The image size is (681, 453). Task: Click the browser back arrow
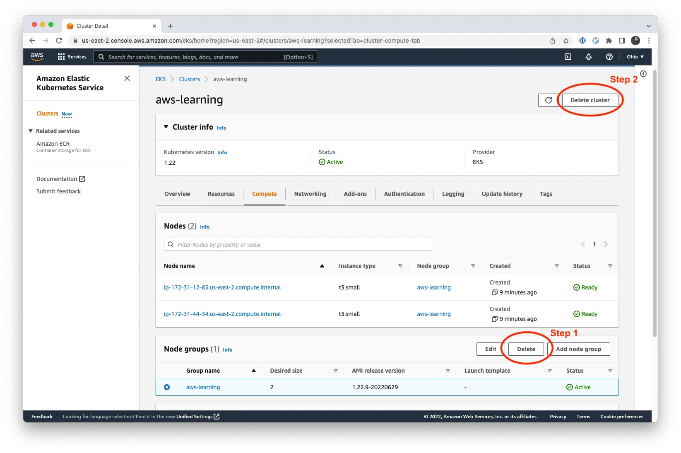pos(32,41)
